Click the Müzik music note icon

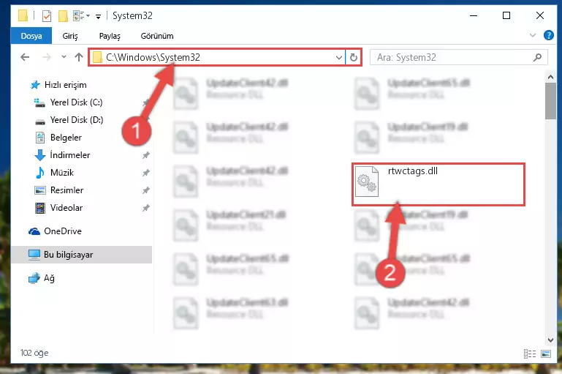click(40, 173)
